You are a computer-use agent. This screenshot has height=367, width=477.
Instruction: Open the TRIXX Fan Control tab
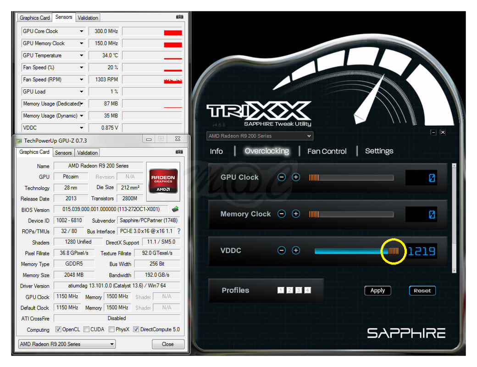coord(327,151)
